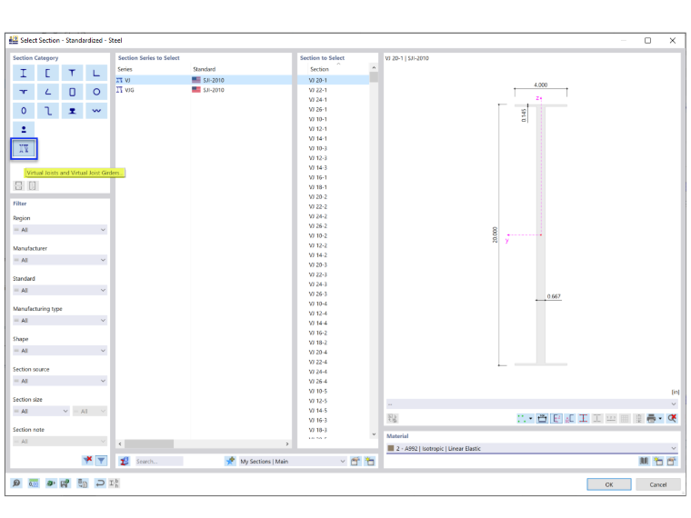The height and width of the screenshot is (518, 691).
Task: Open the section info icon beside Search
Action: [x=125, y=461]
